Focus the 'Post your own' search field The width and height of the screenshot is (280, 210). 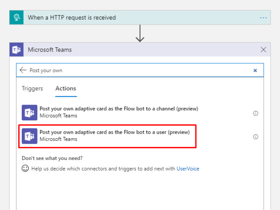[x=136, y=70]
